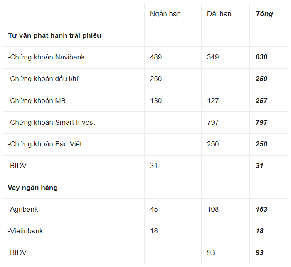This screenshot has width=291, height=267.
Task: Select the Navibank total 838
Action: (261, 57)
